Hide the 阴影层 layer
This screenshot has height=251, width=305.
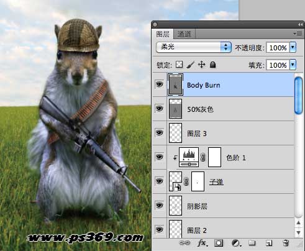pyautogui.click(x=159, y=205)
